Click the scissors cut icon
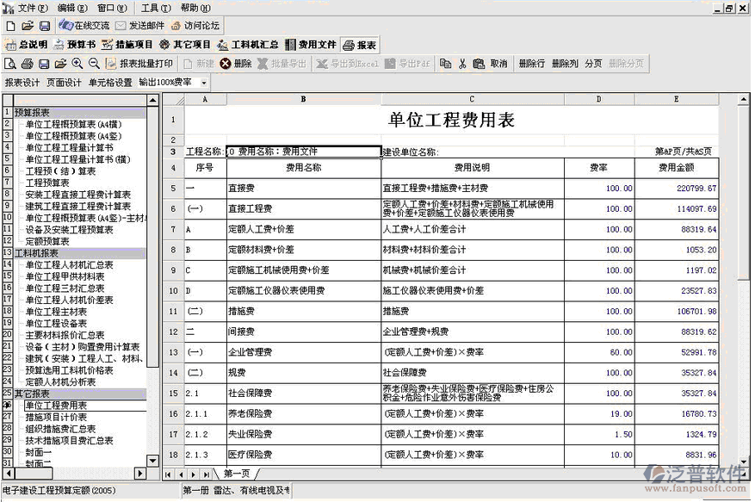This screenshot has height=502, width=755. (462, 64)
